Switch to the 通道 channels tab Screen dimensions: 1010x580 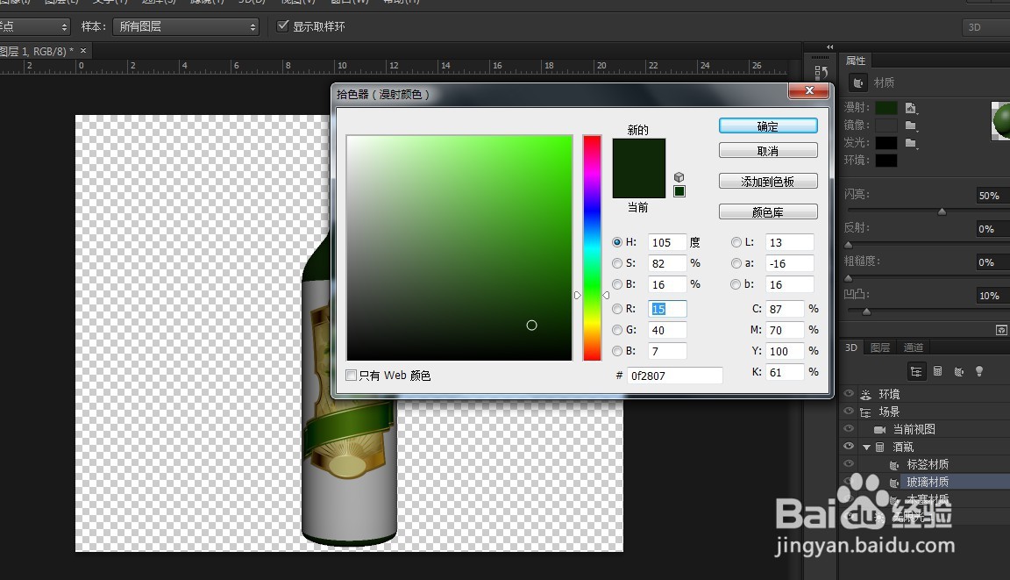coord(913,347)
